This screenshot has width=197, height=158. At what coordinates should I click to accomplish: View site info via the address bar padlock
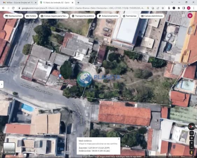pos(19,8)
